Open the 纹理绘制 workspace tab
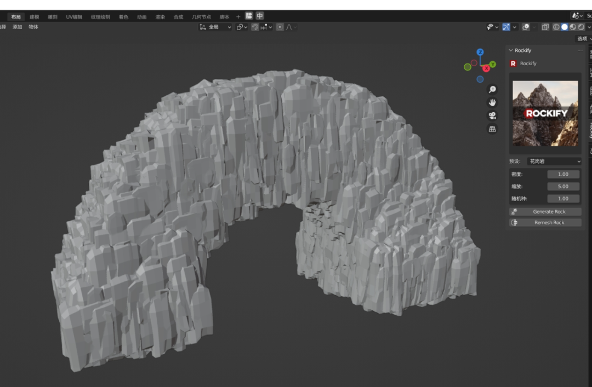 pyautogui.click(x=100, y=16)
